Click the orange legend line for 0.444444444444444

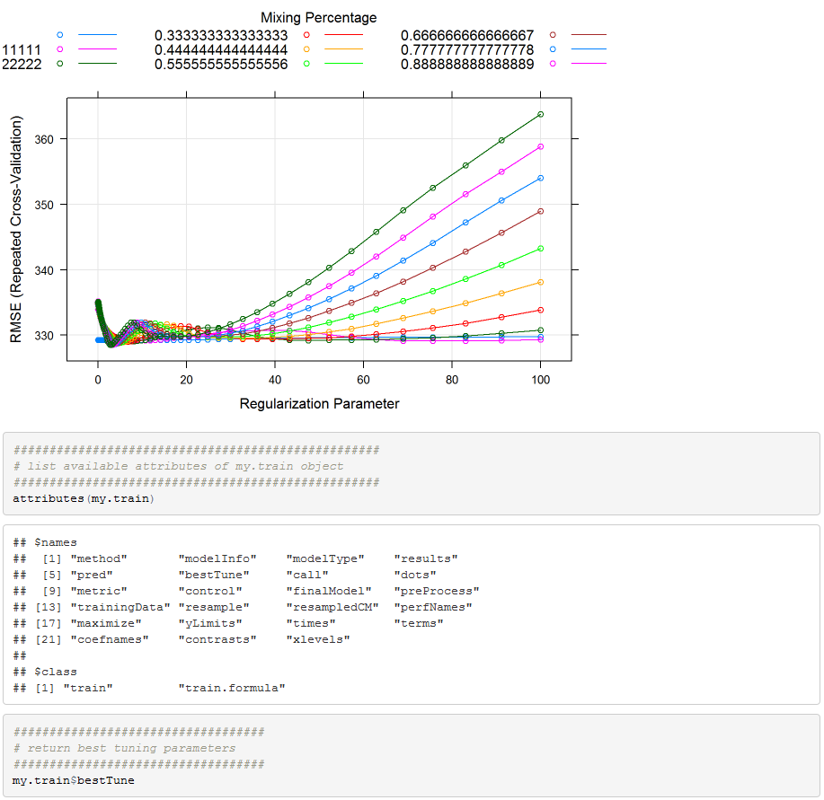pyautogui.click(x=343, y=48)
